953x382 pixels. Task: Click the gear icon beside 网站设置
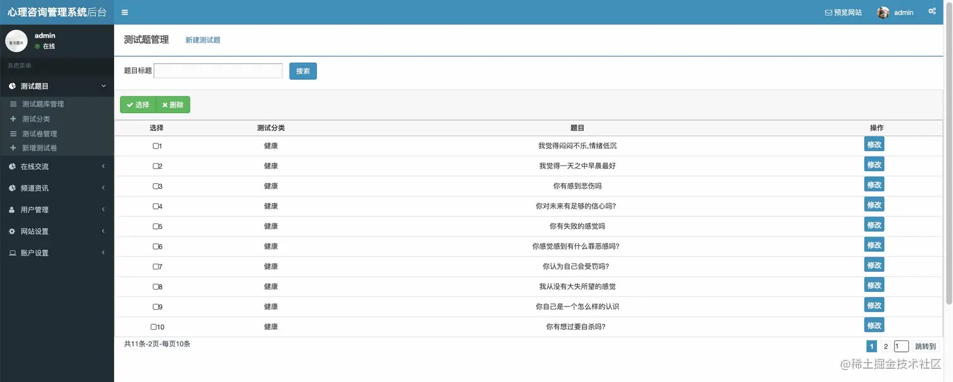click(x=12, y=231)
